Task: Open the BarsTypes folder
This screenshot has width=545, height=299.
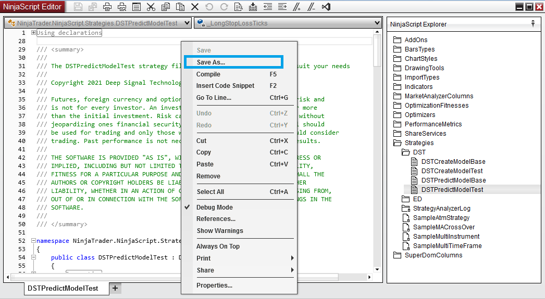Action: coord(414,49)
